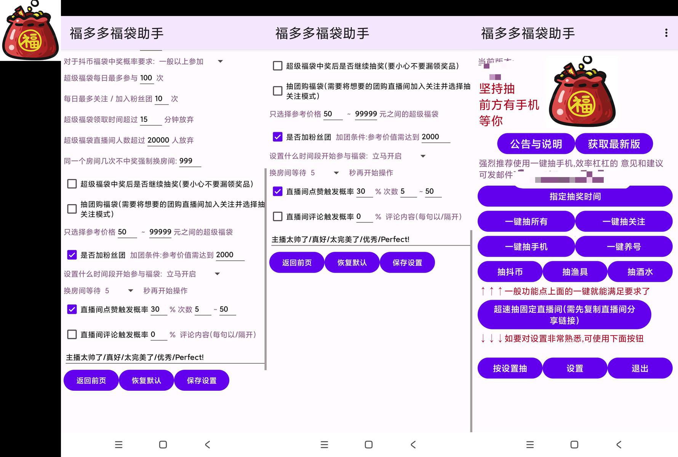Viewport: 678px width, 457px height.
Task: Uncheck 是否加粉丝团 in the left panel
Action: 72,255
